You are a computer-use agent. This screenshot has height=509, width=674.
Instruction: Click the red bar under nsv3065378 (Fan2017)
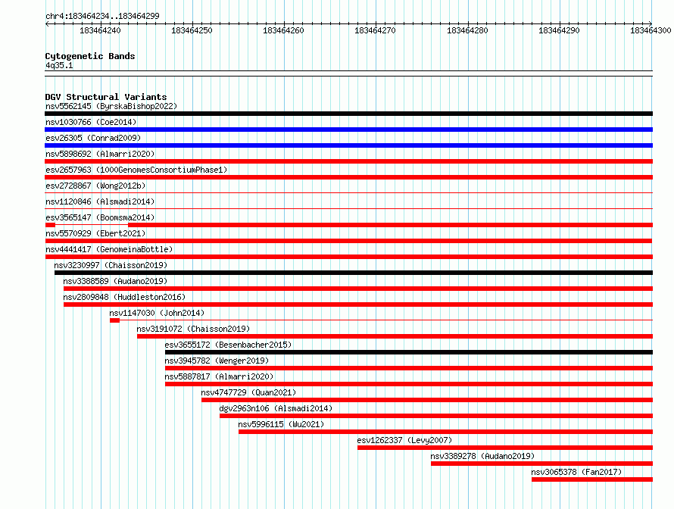pos(592,479)
